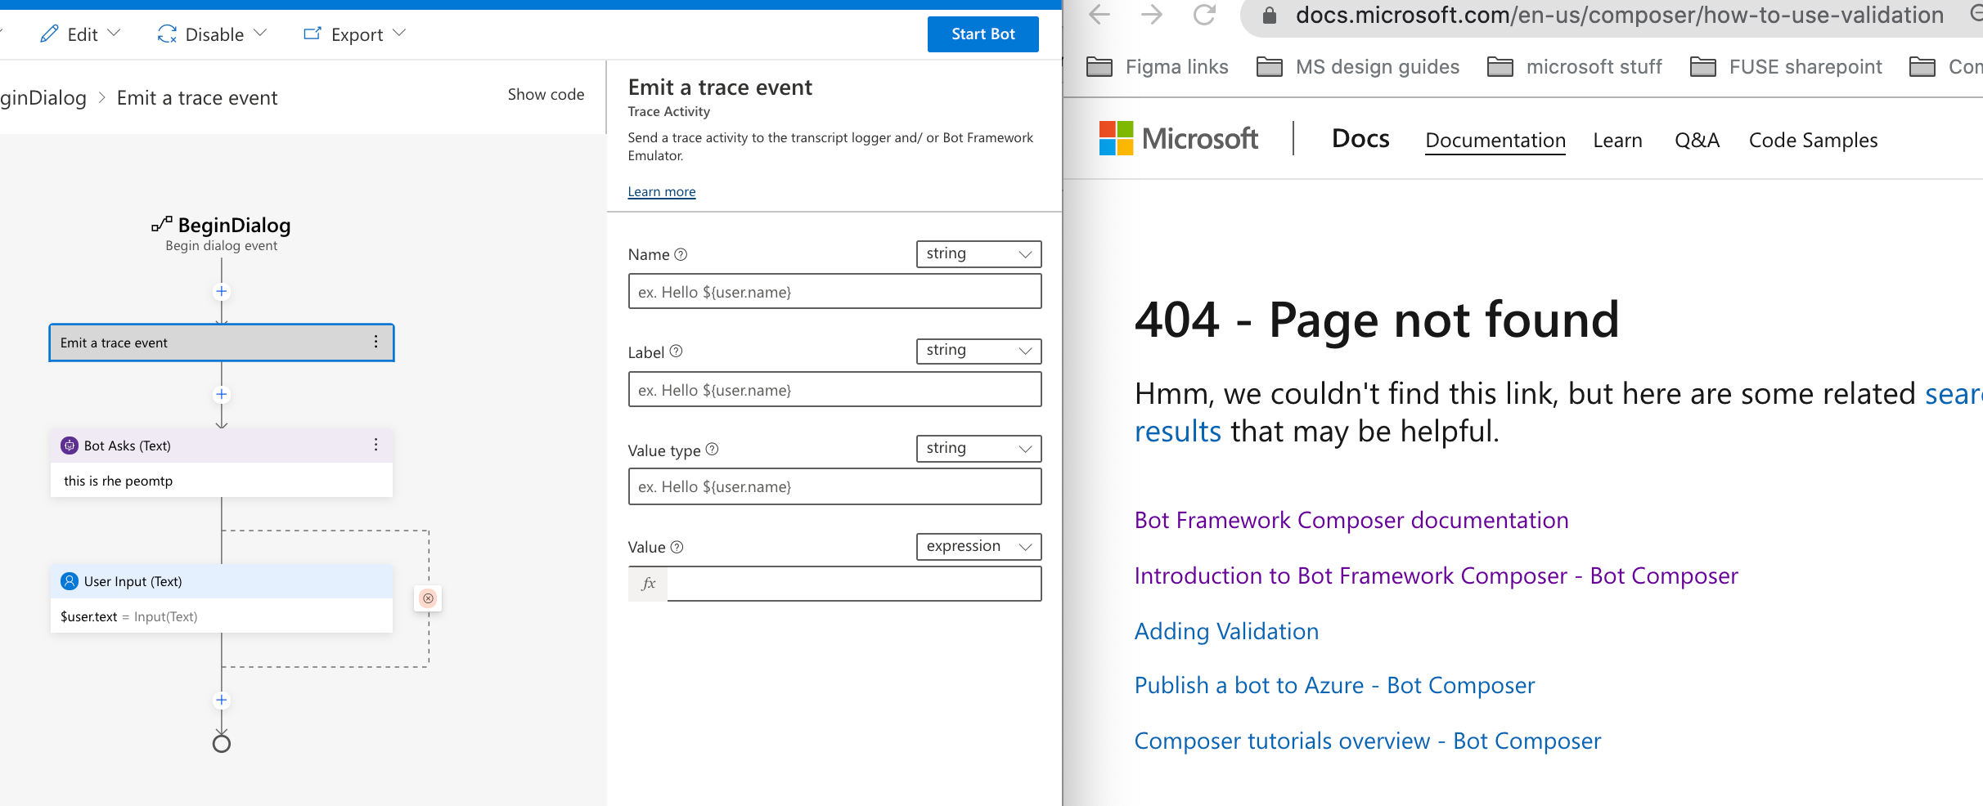Click the Label text input field
Viewport: 1983px width, 806px height.
coord(834,390)
